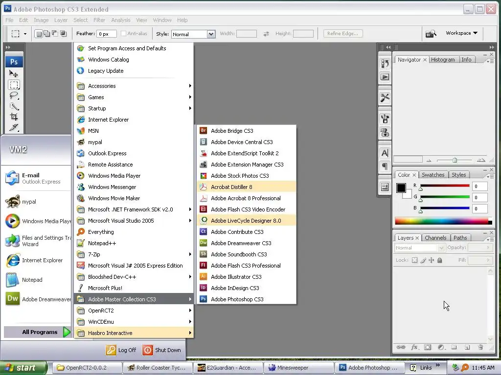Click the color spectrum ramp bar
Image resolution: width=501 pixels, height=375 pixels.
443,221
